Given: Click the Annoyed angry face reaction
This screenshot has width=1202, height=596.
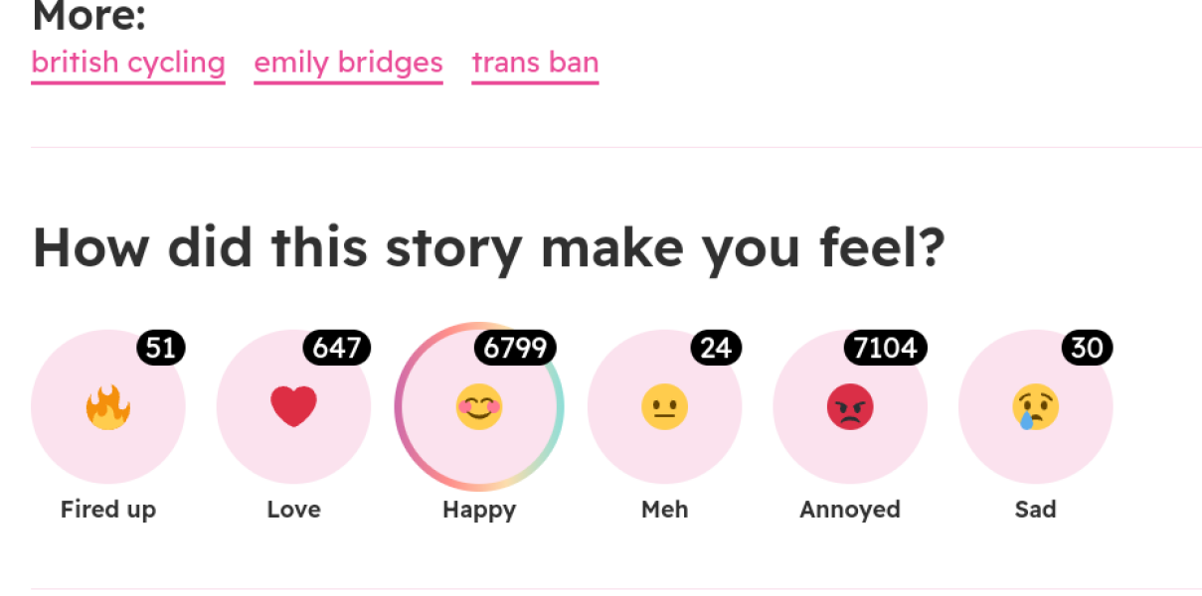Looking at the screenshot, I should [850, 406].
